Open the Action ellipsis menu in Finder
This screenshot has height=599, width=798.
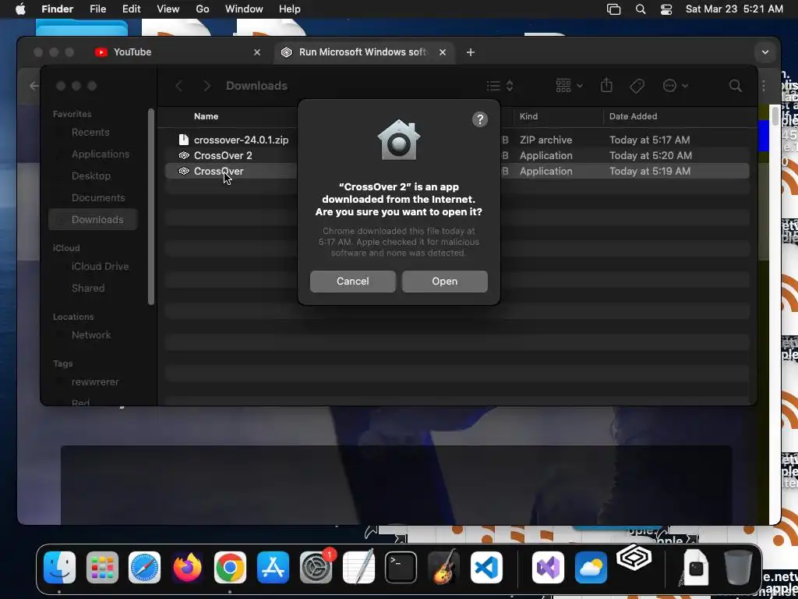(x=676, y=86)
